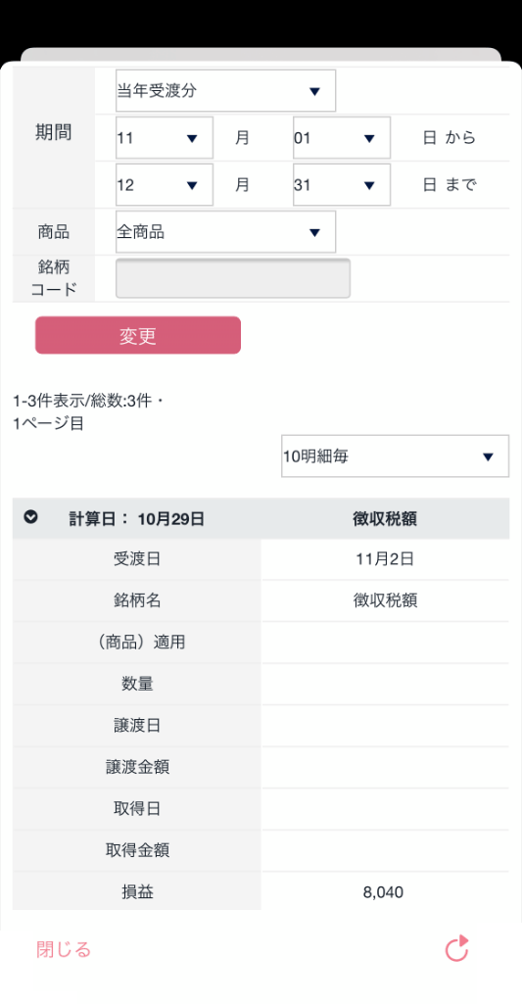Open the 10明細毎 page size dropdown
Screen dimensions: 522x1004
point(396,456)
